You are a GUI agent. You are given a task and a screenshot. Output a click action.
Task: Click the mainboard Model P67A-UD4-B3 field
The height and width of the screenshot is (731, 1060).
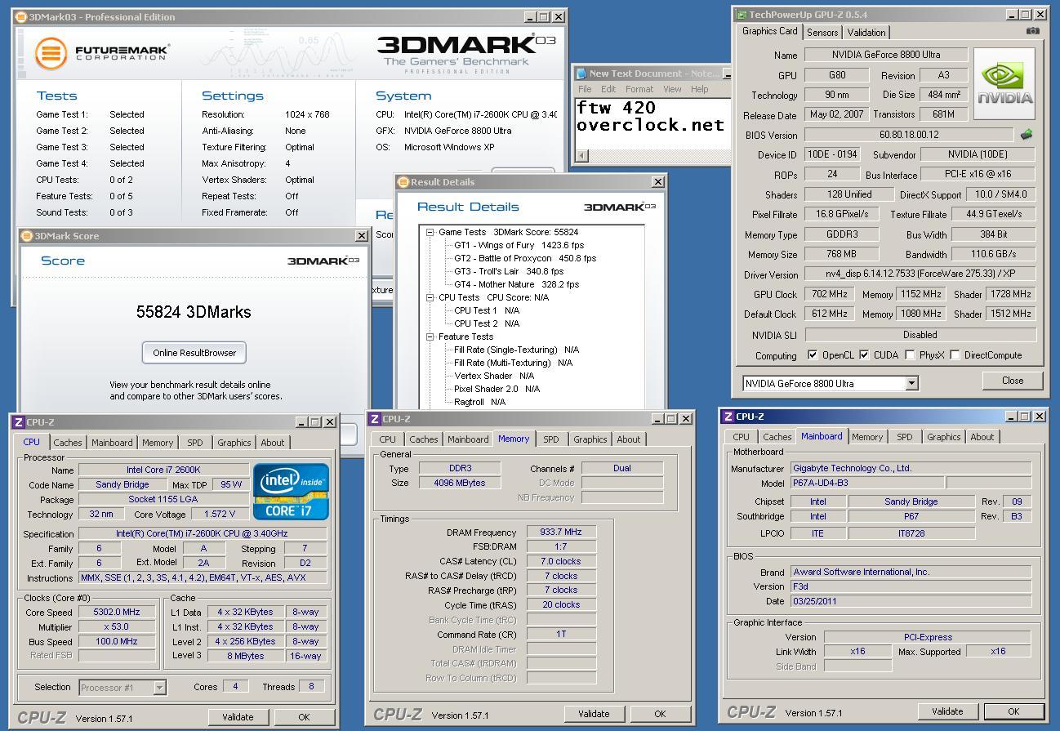tap(866, 483)
